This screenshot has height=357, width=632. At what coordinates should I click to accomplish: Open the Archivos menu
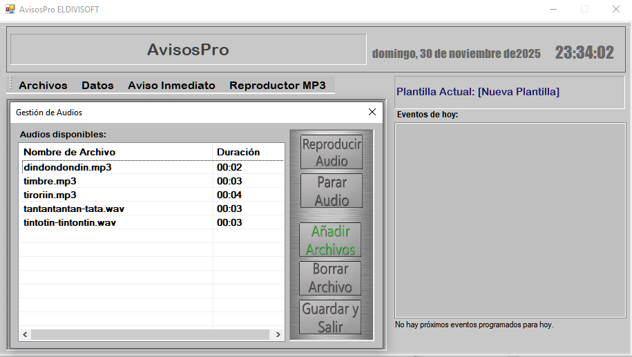pyautogui.click(x=43, y=86)
